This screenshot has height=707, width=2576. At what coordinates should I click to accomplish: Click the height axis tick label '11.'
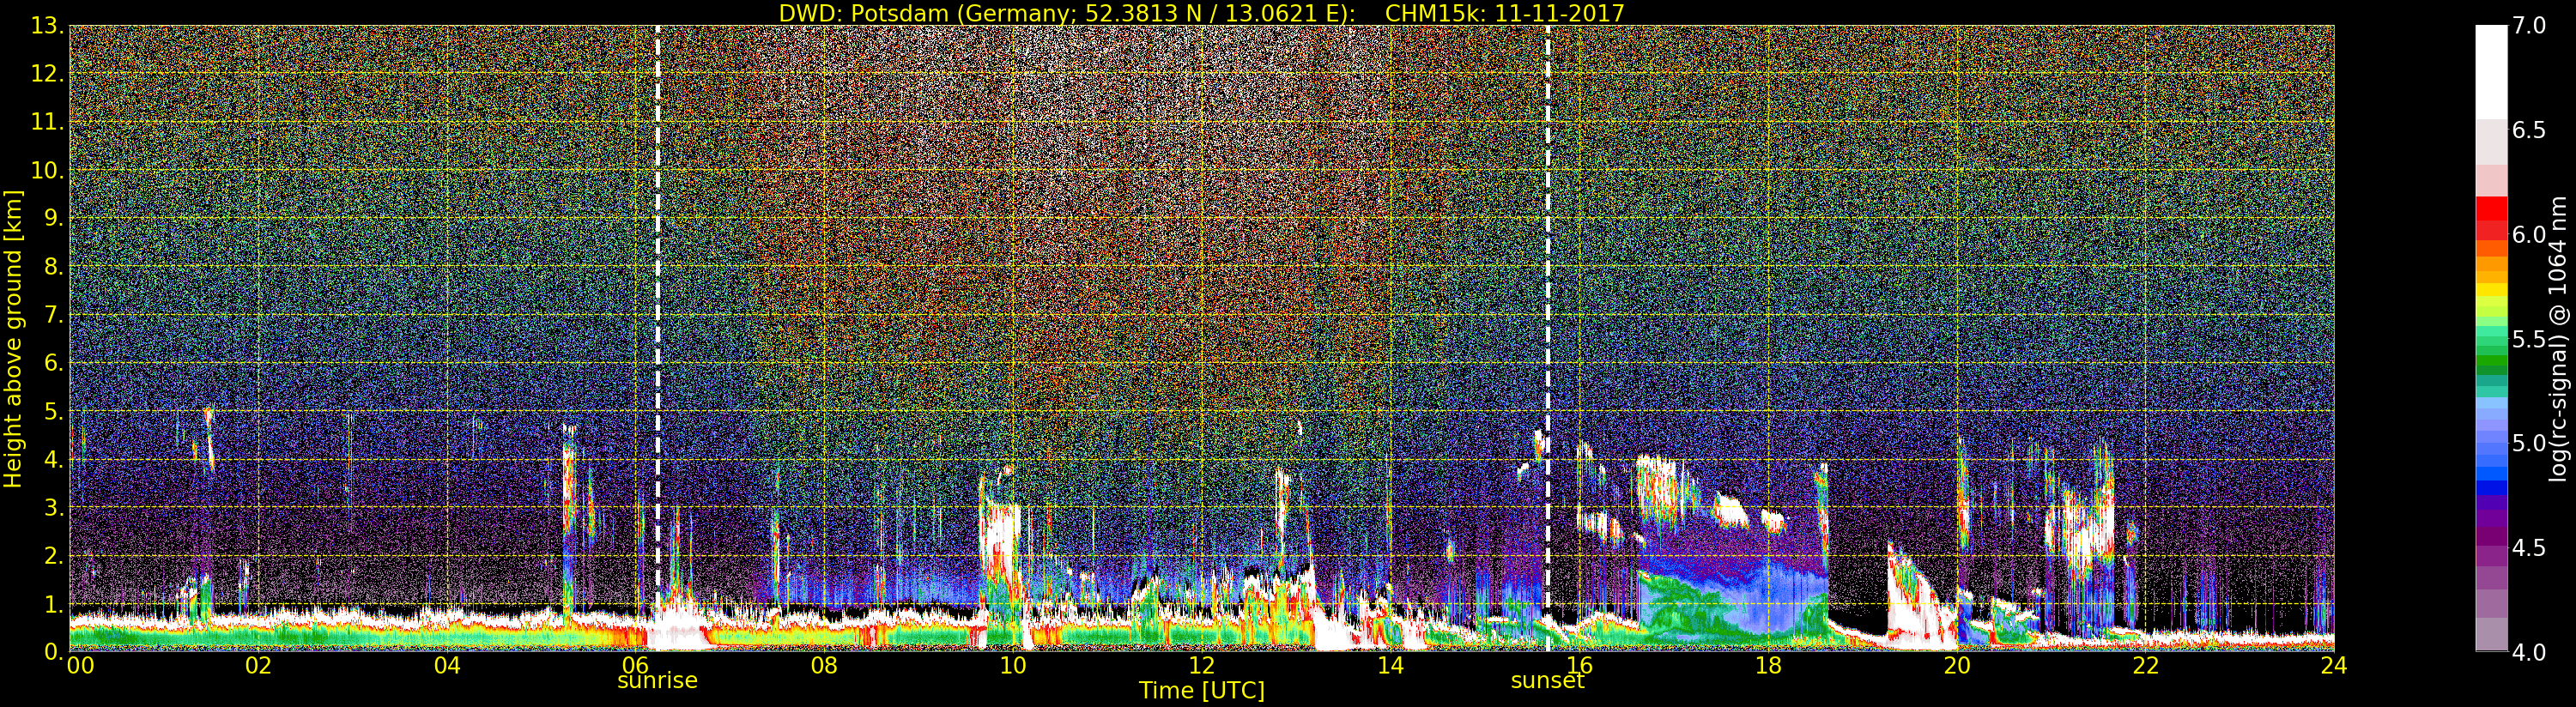click(47, 122)
